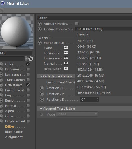The width and height of the screenshot is (132, 149).
Task: Click the grip handle icon below title bar
Action: (2, 10)
